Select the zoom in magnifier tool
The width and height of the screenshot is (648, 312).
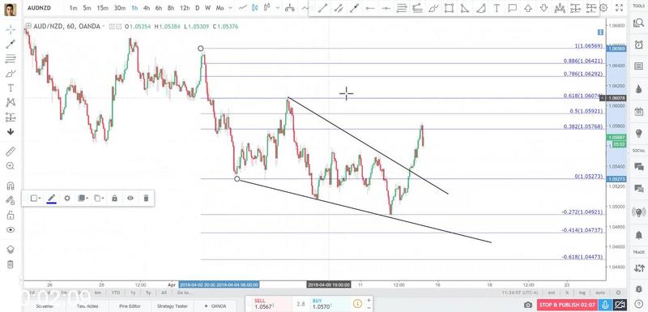(x=11, y=166)
